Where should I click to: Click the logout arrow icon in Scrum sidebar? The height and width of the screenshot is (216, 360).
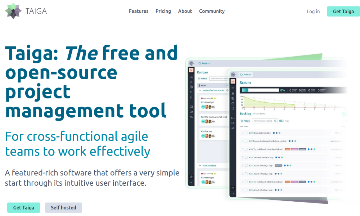(233, 194)
